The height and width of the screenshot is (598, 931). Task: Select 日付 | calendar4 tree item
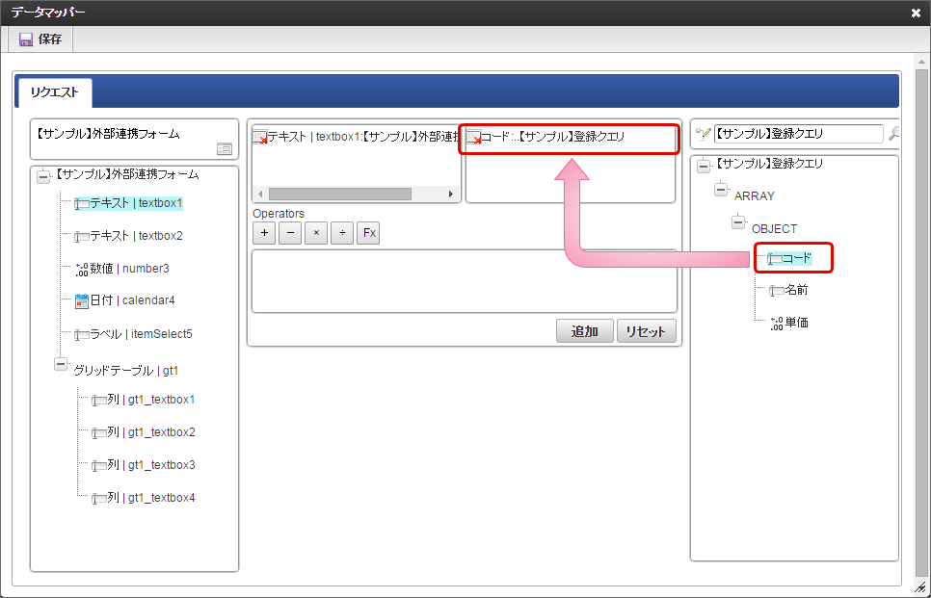(124, 300)
